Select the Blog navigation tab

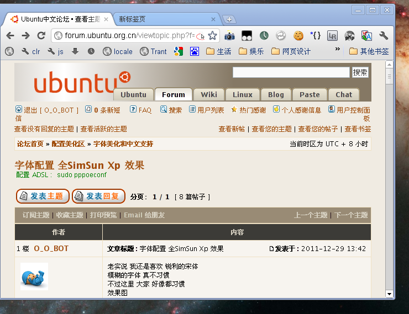[276, 94]
